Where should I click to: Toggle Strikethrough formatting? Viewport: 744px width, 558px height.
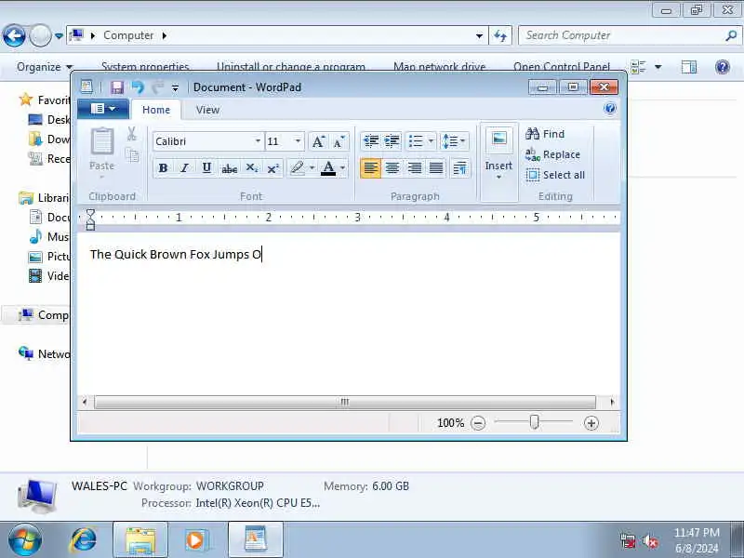click(x=229, y=168)
